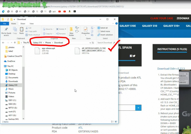Image resolution: width=191 pixels, height=134 pixels.
Task: Click Select none in ribbon
Action: (104, 31)
